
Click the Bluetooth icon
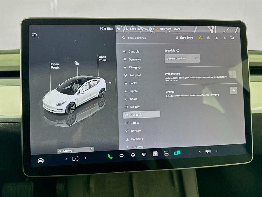click(224, 38)
